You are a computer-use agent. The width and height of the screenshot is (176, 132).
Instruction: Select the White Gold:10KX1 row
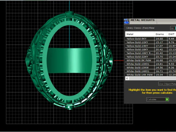pyautogui.click(x=151, y=64)
